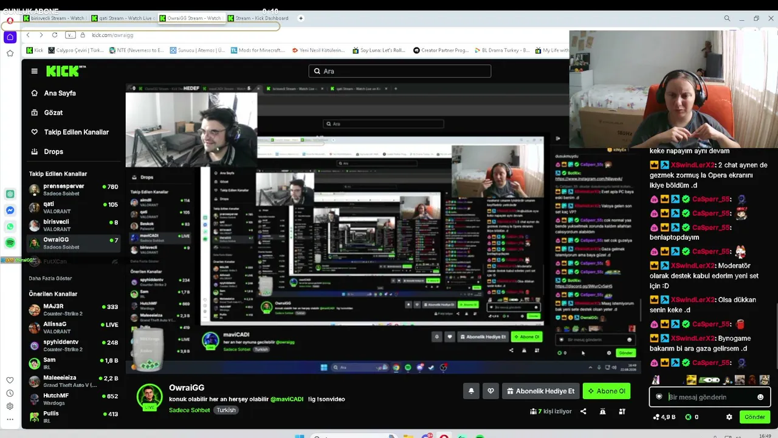
Task: Open Creator Partner Prog... bookmark
Action: tap(441, 50)
